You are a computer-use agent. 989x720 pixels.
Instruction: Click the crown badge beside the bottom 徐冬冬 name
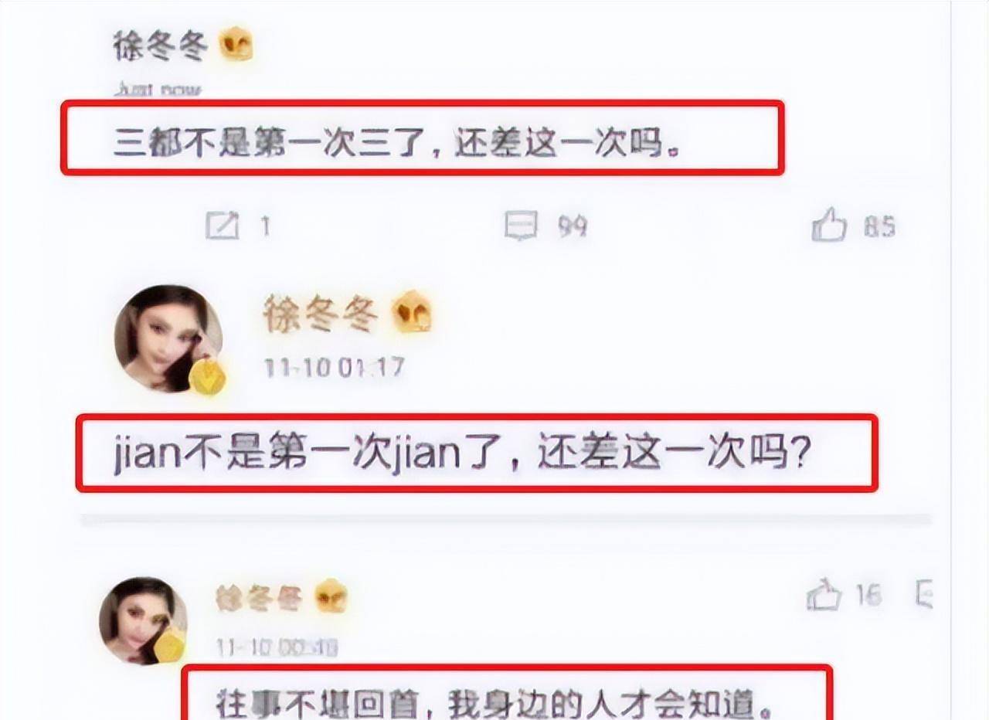pyautogui.click(x=331, y=596)
